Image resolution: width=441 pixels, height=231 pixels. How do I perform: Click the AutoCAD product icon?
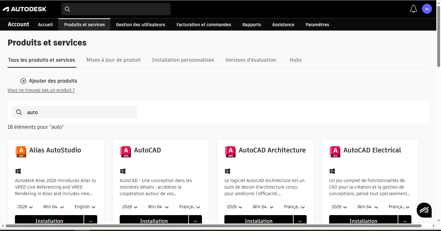[126, 152]
